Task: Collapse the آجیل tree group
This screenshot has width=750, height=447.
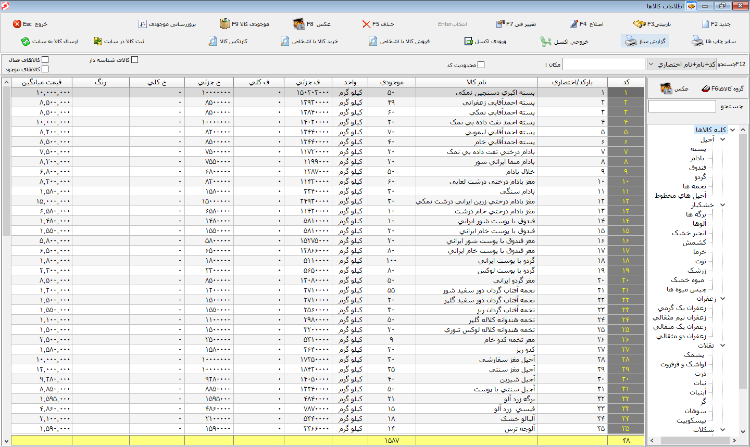Action: [723, 139]
